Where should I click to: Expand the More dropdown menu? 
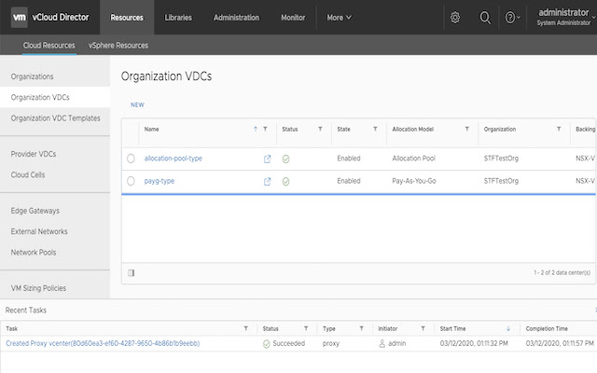(339, 18)
